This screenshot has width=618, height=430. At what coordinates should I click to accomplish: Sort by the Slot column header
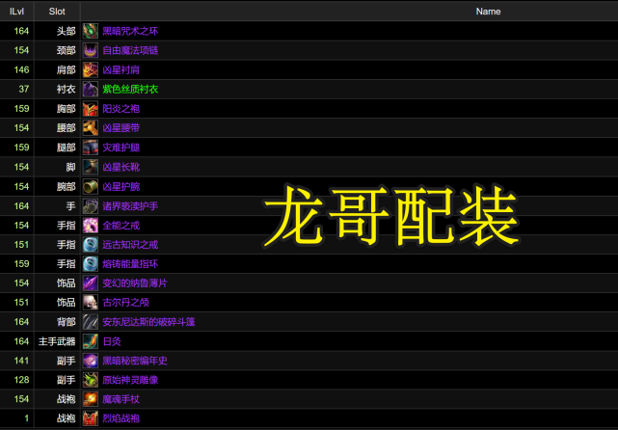coord(57,11)
